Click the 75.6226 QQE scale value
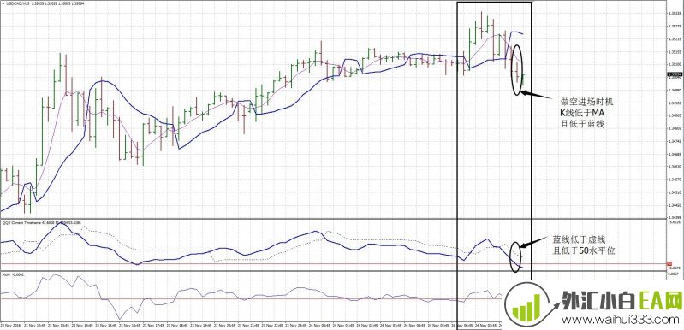Viewport: 684px width, 330px height. tap(675, 222)
